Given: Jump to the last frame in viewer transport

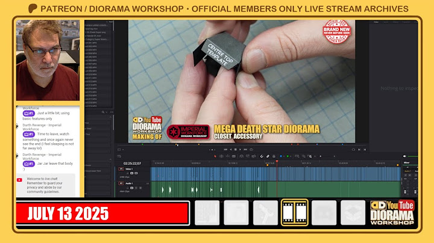Looking at the screenshot, I should click(x=245, y=149).
